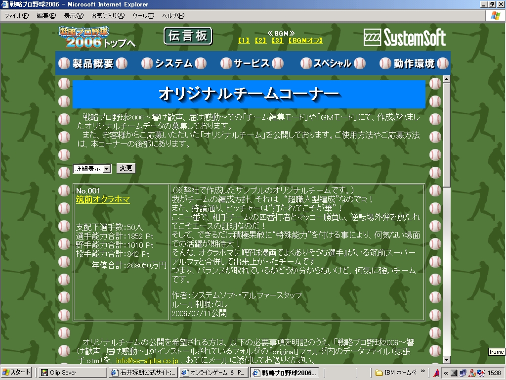The image size is (506, 380).
Task: Click the 変更 button
Action: (x=126, y=168)
